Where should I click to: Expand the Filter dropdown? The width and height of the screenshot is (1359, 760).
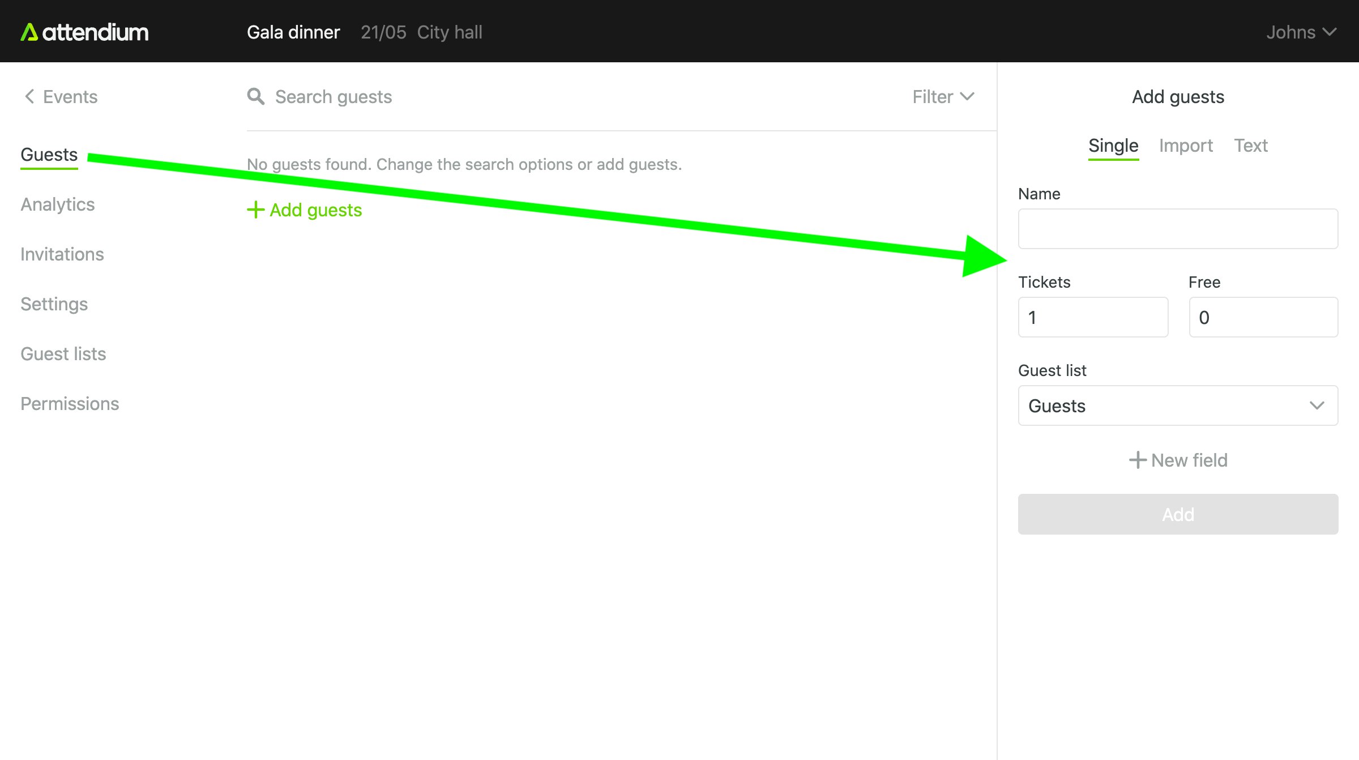[x=943, y=97]
